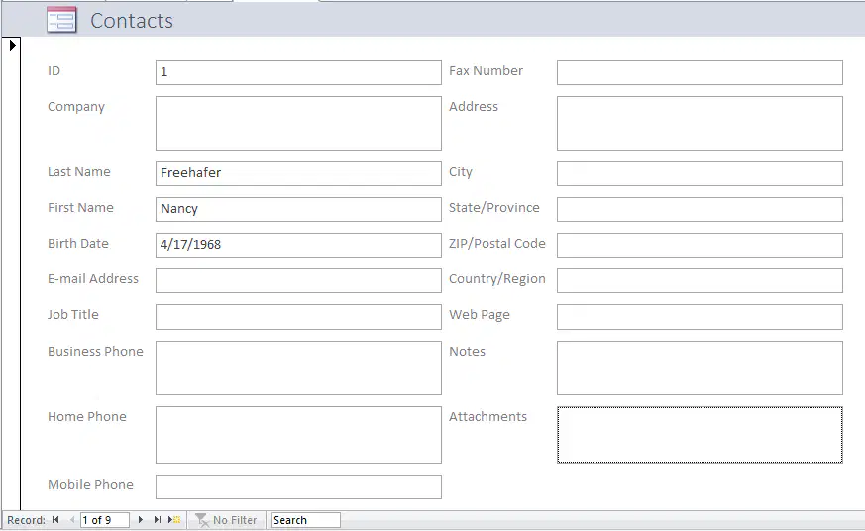Viewport: 865px width, 531px height.
Task: Click the 'Address' field label
Action: [x=474, y=106]
